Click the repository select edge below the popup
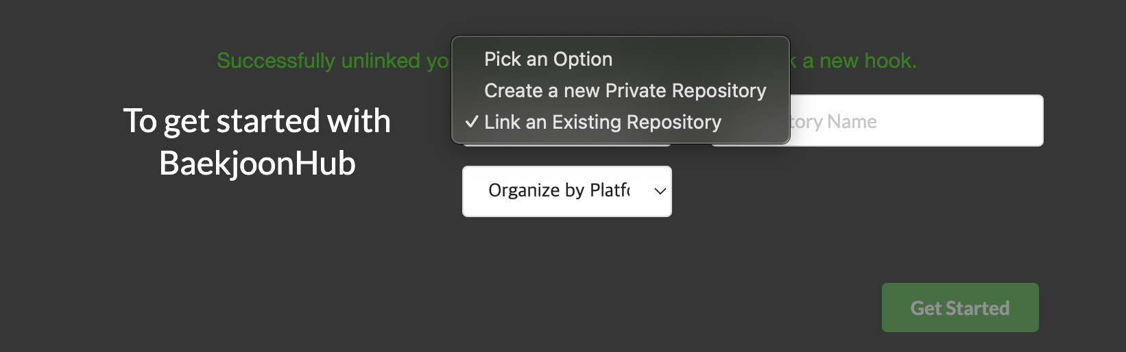Viewport: 1126px width, 352px height. point(566,145)
